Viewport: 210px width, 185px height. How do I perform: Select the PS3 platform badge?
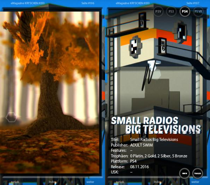pyautogui.click(x=171, y=12)
